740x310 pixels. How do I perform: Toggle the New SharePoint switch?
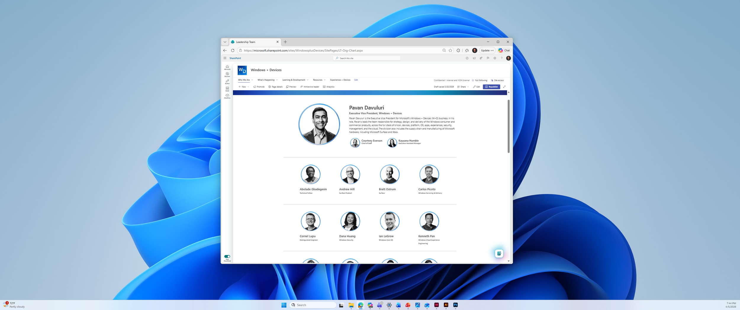(x=227, y=256)
